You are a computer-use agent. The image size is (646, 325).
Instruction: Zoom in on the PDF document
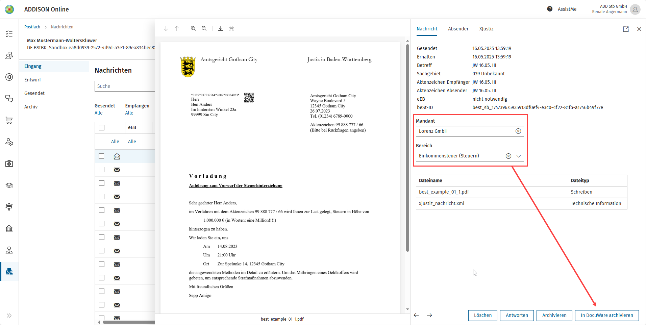point(193,28)
